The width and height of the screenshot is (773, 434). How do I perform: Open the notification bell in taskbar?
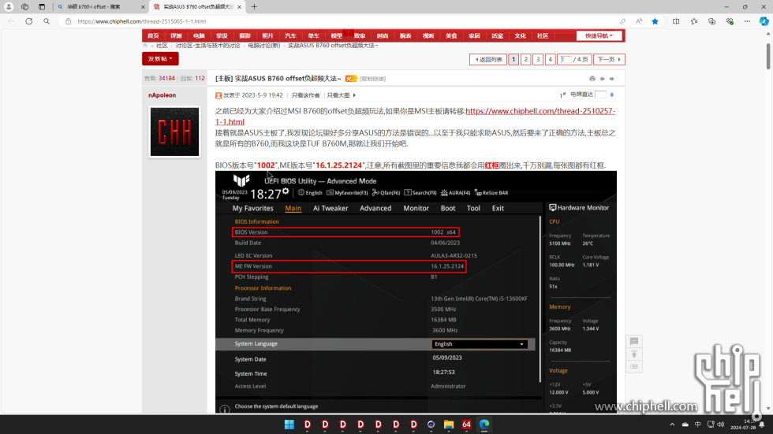762,425
